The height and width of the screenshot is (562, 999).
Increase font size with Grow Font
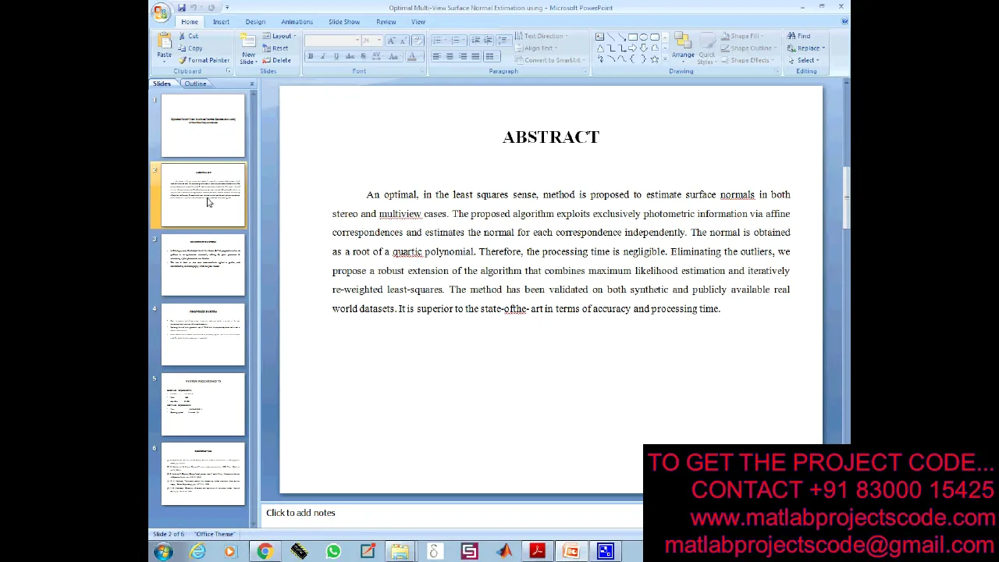point(391,41)
